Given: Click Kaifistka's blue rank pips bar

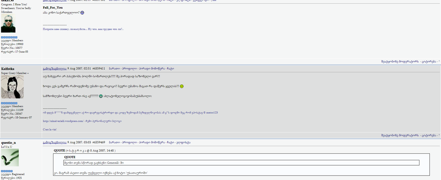Looking at the screenshot, I should click(x=9, y=103).
